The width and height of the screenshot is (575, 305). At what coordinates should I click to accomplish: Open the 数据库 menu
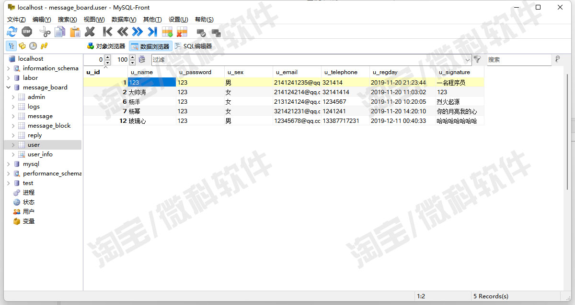124,20
